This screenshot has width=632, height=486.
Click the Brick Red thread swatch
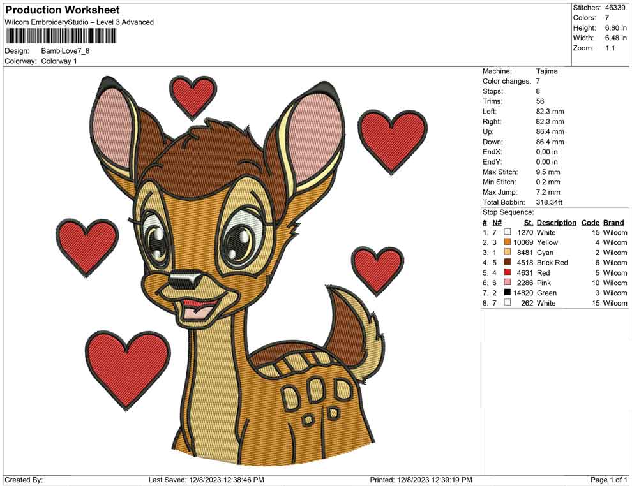click(508, 262)
